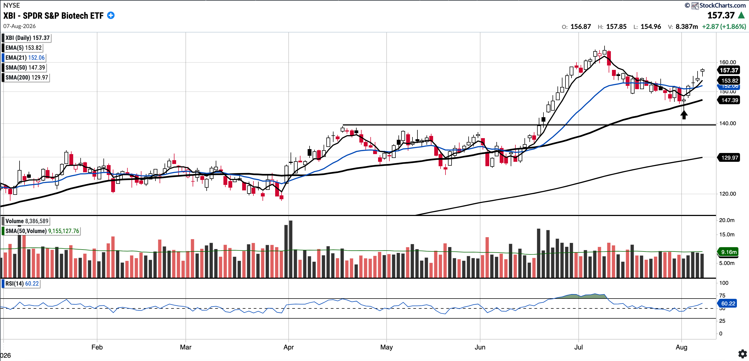Viewport: 749px width, 361px height.
Task: Open chart settings with the gear icon
Action: point(743,354)
